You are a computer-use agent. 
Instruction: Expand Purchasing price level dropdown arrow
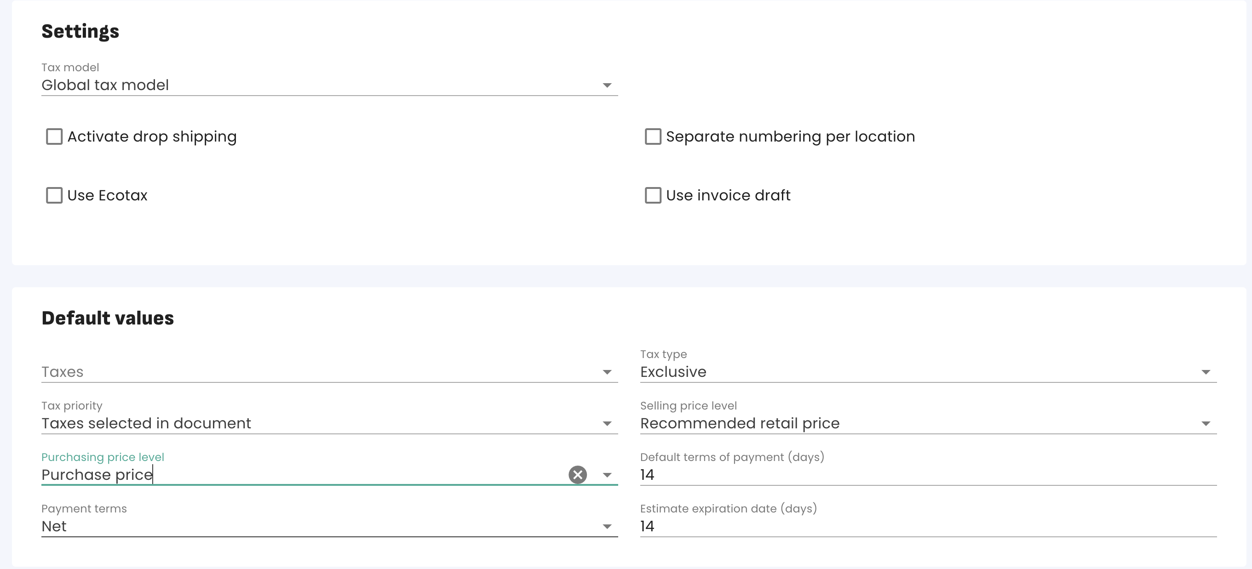point(607,475)
